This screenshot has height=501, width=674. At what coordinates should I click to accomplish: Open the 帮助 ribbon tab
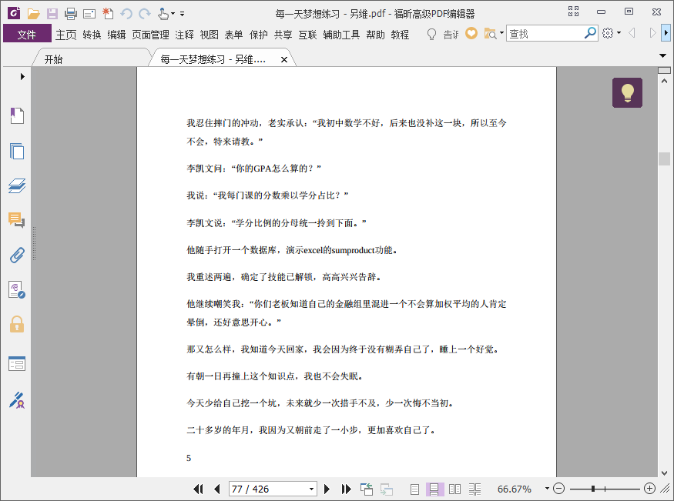coord(375,35)
